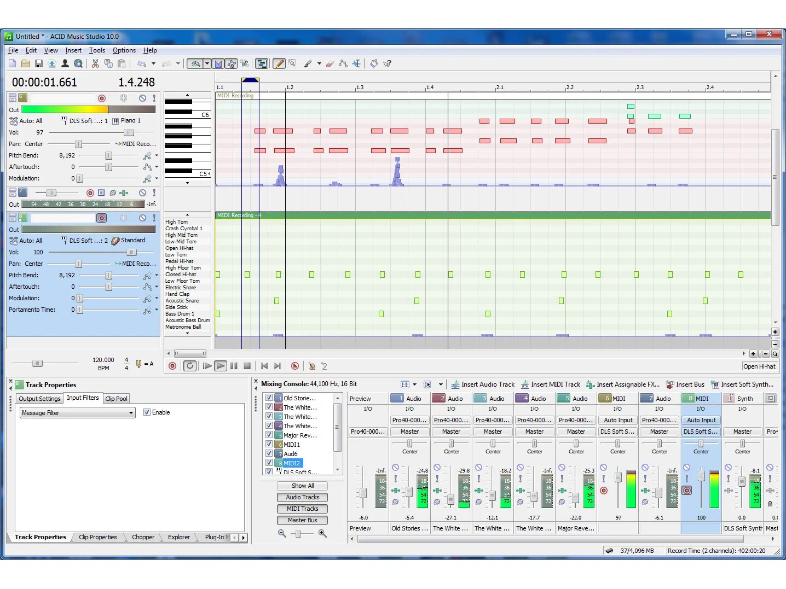Uncheck the Aud6 track in the console list
The width and height of the screenshot is (786, 589).
coord(269,453)
